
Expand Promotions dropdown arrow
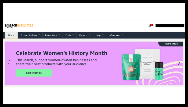[59, 35]
